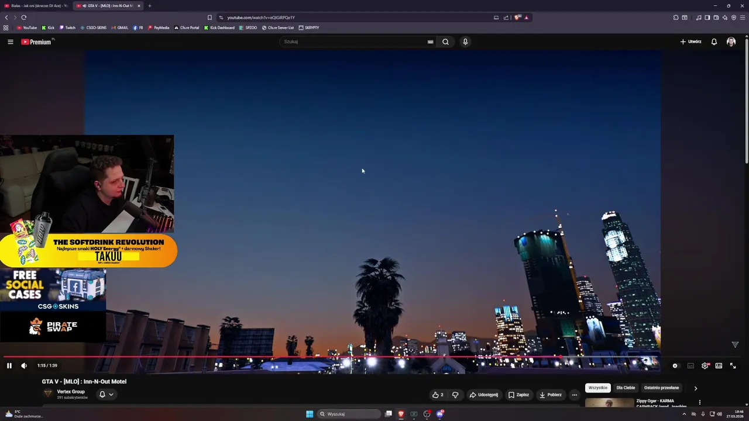The height and width of the screenshot is (421, 749).
Task: Open video player settings gear
Action: coord(705,365)
